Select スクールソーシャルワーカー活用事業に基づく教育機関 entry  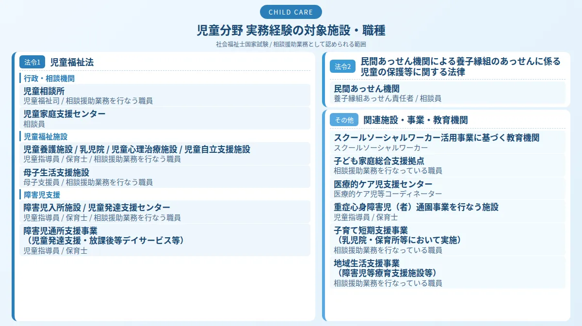click(448, 142)
